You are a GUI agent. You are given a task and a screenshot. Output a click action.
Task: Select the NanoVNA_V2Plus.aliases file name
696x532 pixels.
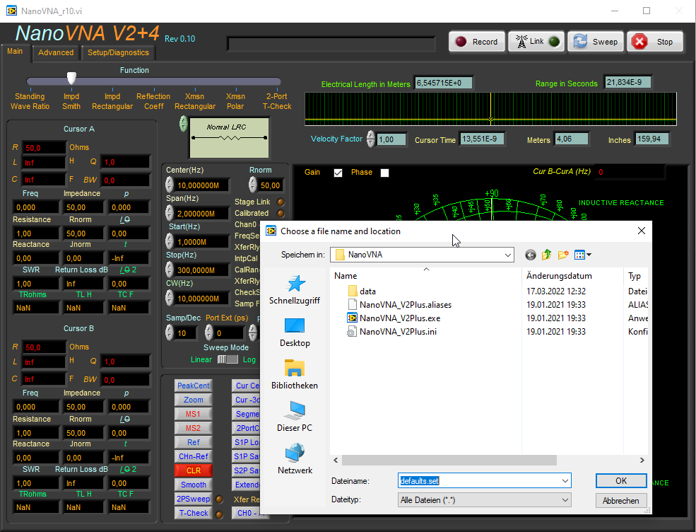pyautogui.click(x=406, y=305)
